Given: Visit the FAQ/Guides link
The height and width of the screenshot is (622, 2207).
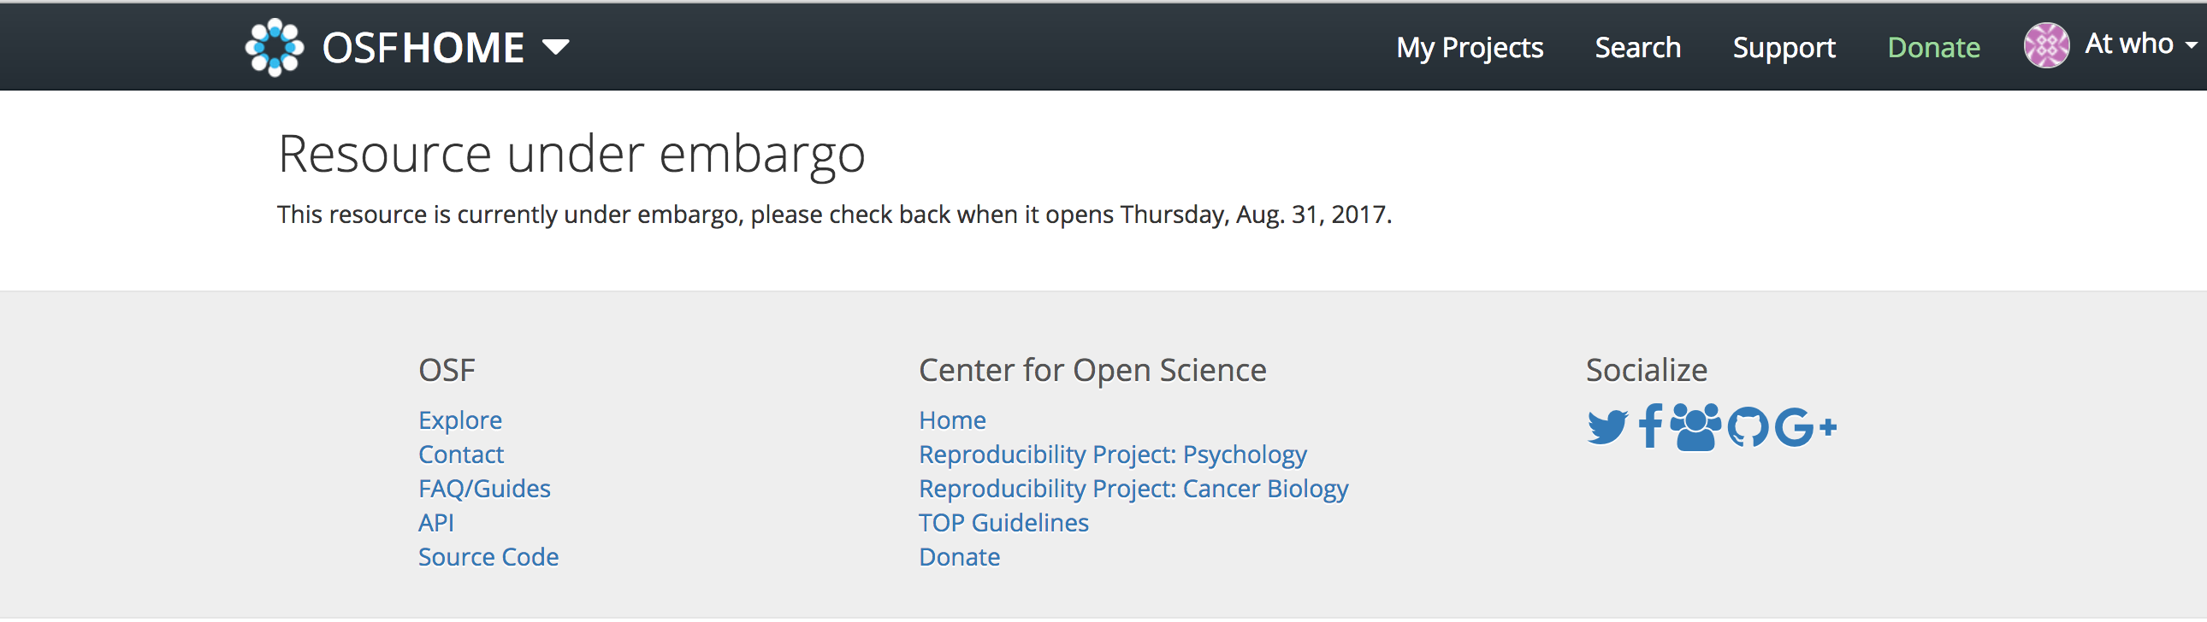Looking at the screenshot, I should (484, 489).
